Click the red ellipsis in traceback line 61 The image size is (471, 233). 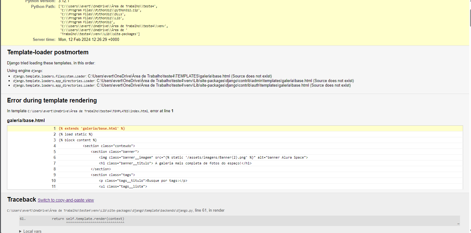458,224
